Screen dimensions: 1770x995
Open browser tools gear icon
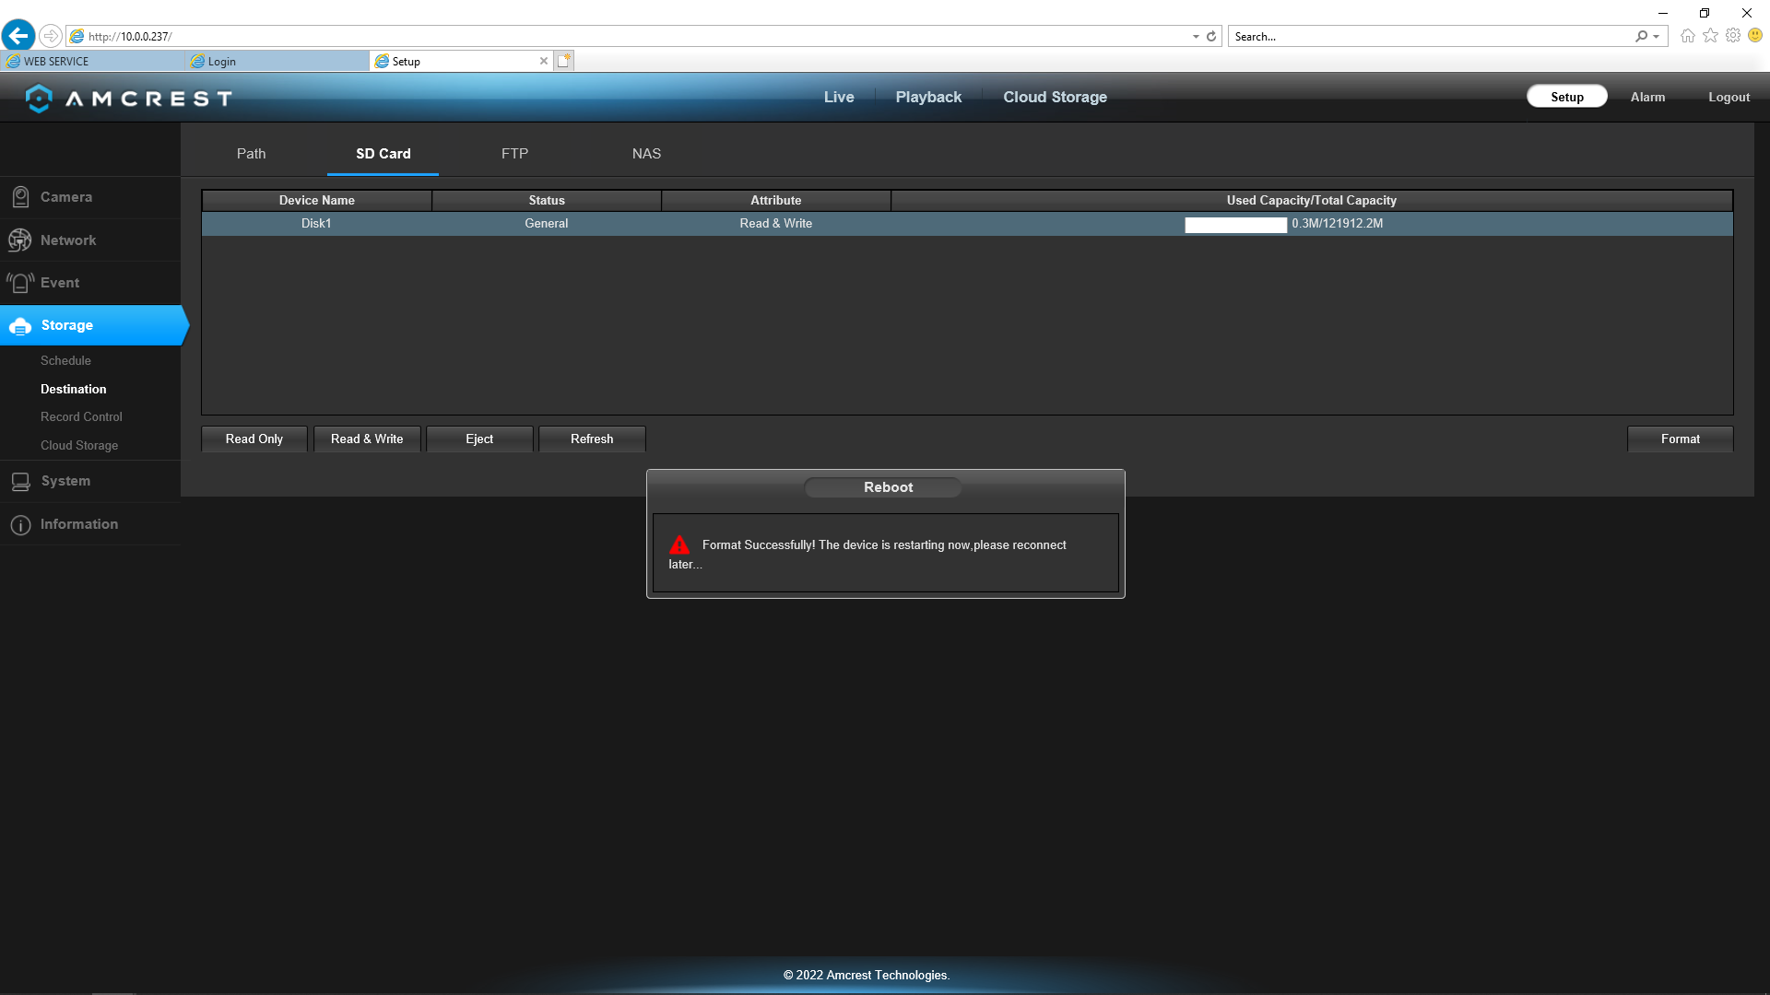1733,35
